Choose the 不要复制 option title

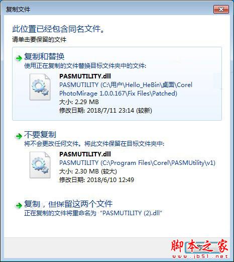tap(40, 134)
